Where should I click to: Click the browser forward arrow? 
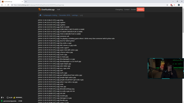tap(5, 5)
